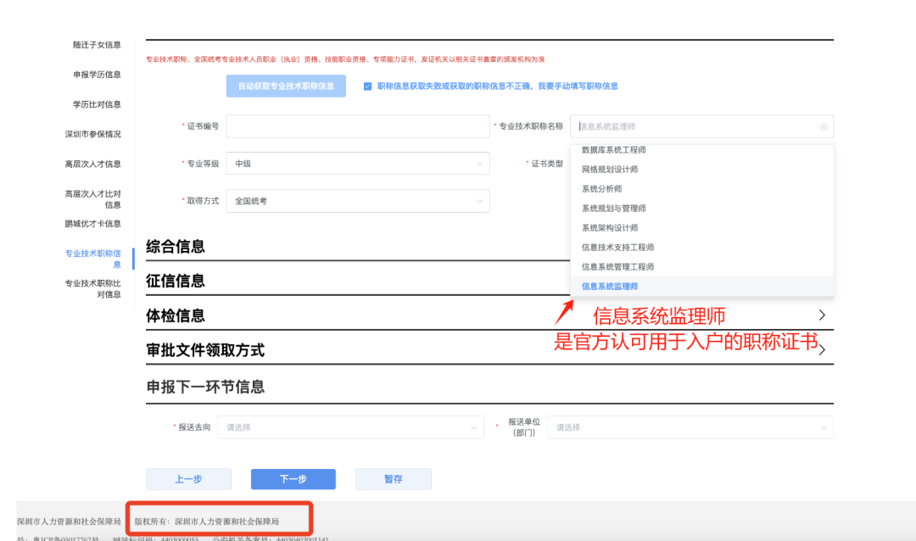
Task: Open 申报学历信息 sidebar item
Action: [97, 75]
